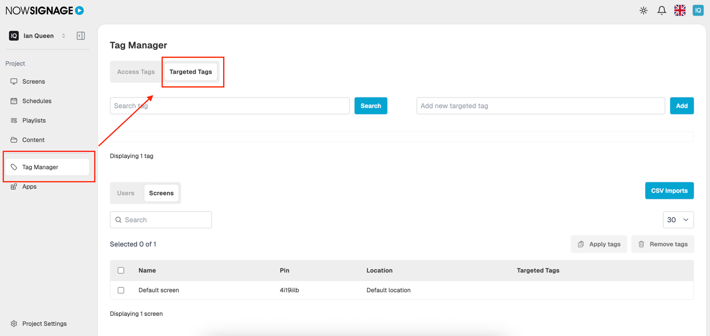Image resolution: width=710 pixels, height=336 pixels.
Task: Click the Apps grid icon
Action: pos(14,187)
